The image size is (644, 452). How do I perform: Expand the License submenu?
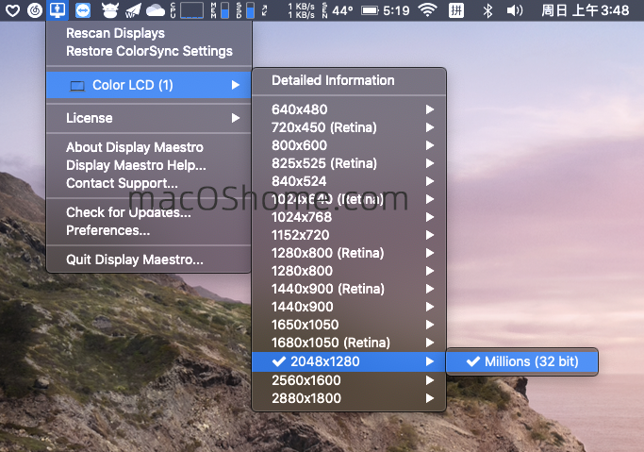(x=149, y=118)
